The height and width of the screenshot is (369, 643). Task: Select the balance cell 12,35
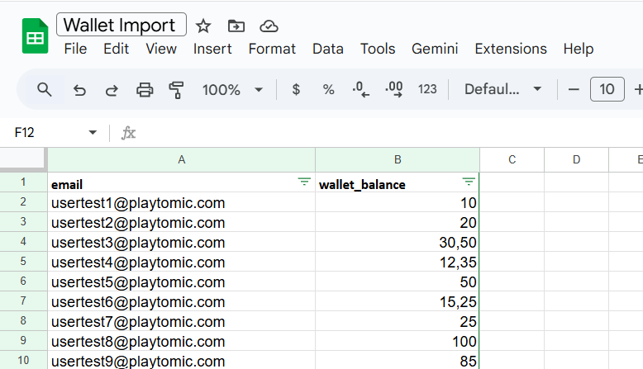398,262
